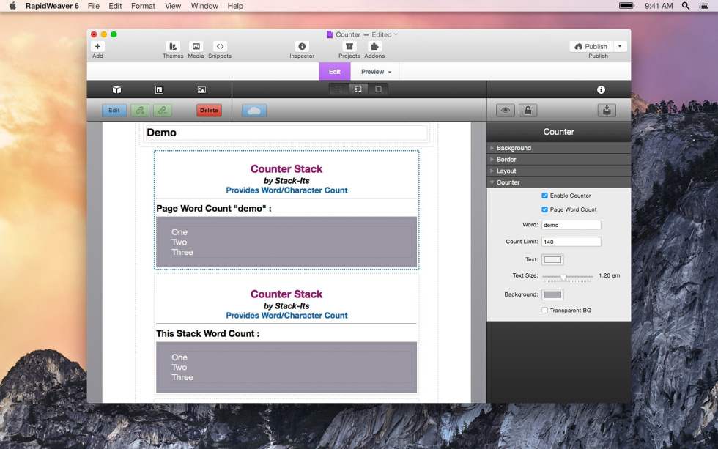The height and width of the screenshot is (449, 718).
Task: Open the Background color swatch
Action: (x=552, y=294)
